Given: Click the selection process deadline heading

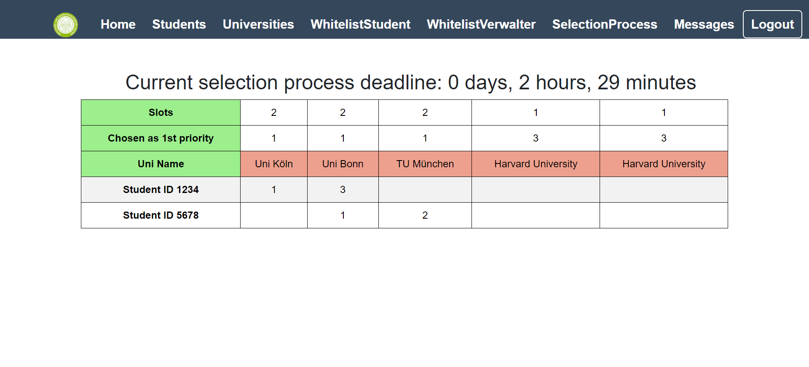Looking at the screenshot, I should tap(410, 83).
